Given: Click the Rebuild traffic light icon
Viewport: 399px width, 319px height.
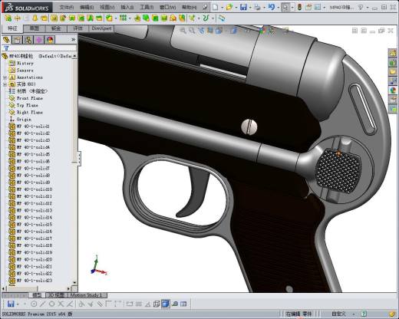Looking at the screenshot, I should pyautogui.click(x=299, y=7).
